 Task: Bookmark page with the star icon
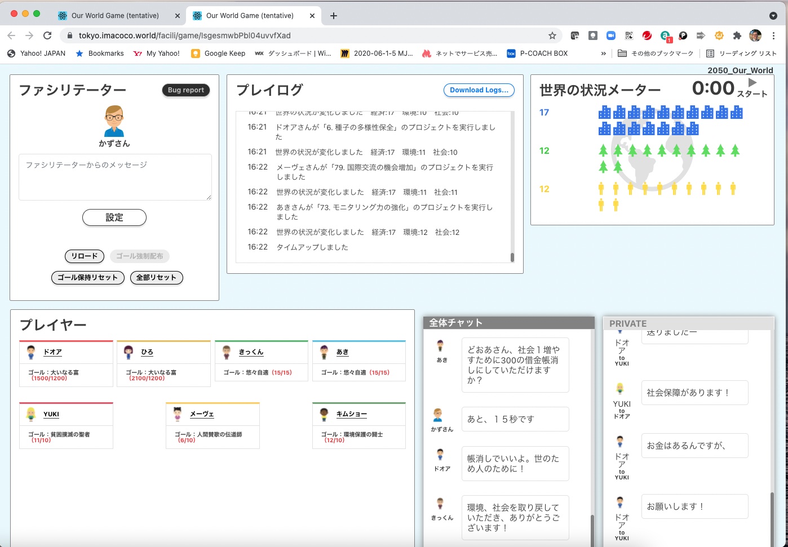552,35
